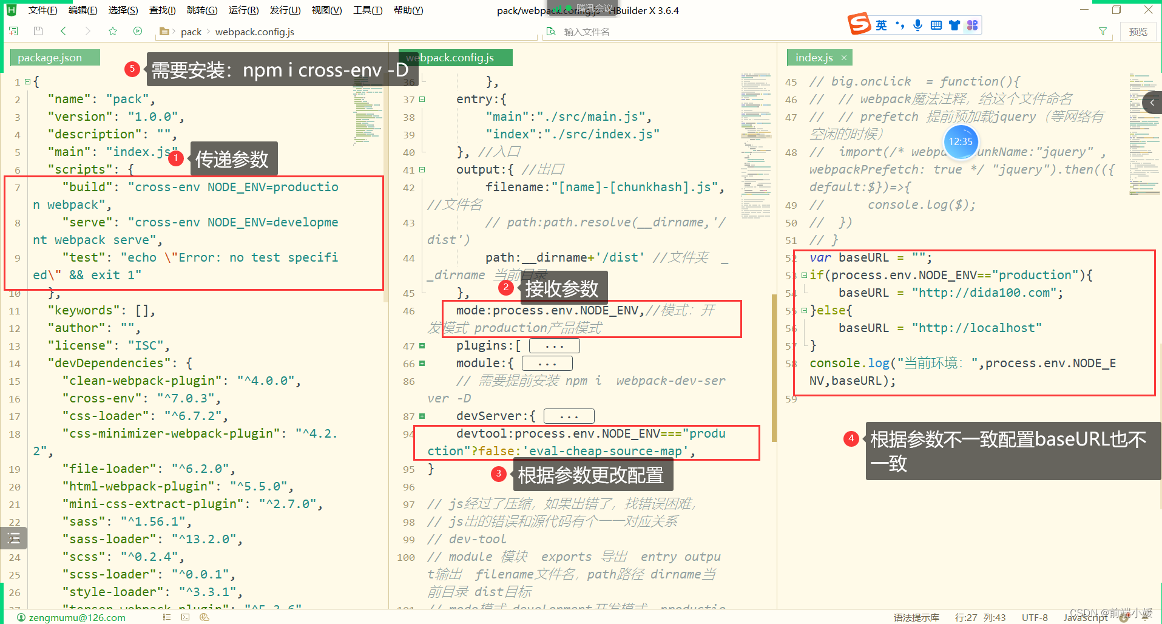Open the 文件(F) menu
The width and height of the screenshot is (1162, 624).
[x=42, y=10]
